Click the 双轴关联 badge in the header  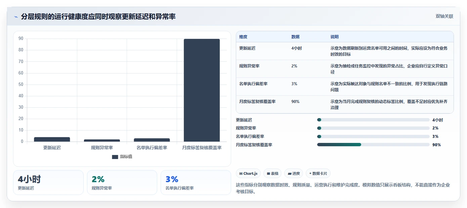[444, 16]
